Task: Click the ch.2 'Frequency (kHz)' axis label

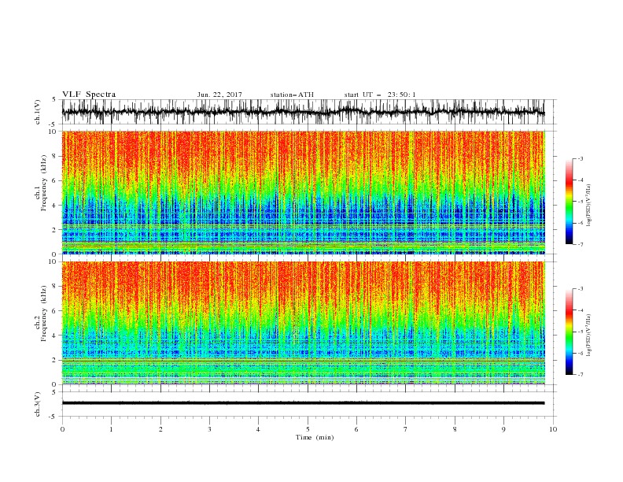Action: point(44,313)
